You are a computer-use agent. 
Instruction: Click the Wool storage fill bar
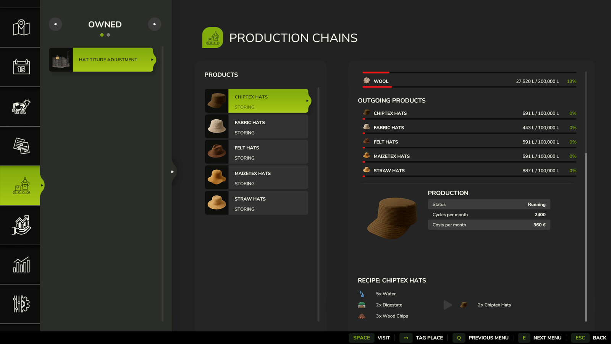pos(469,87)
